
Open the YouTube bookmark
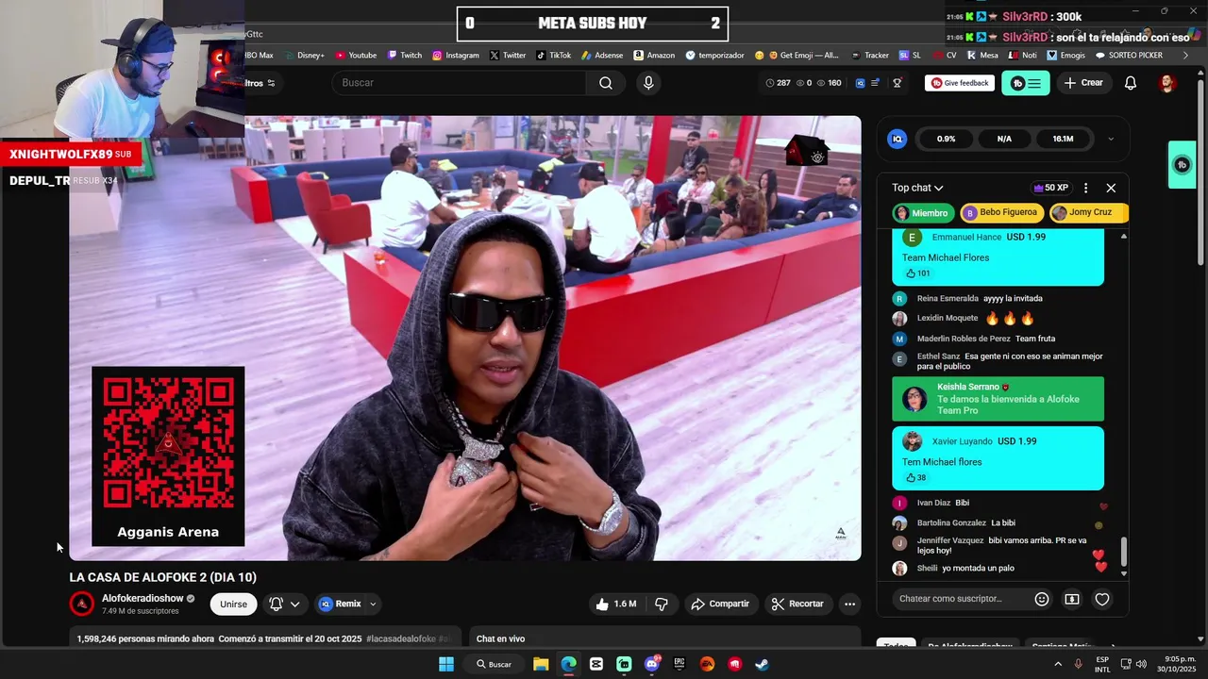click(356, 56)
